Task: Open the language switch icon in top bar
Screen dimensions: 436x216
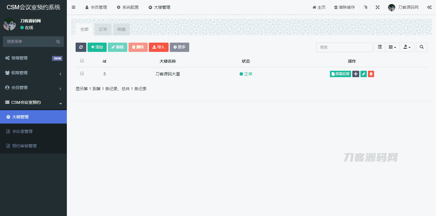Action: pyautogui.click(x=365, y=7)
